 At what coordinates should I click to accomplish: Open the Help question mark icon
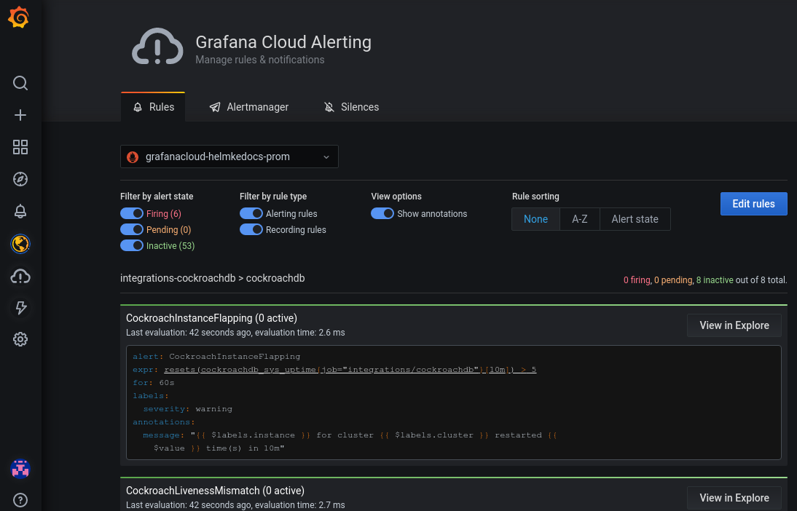point(20,500)
